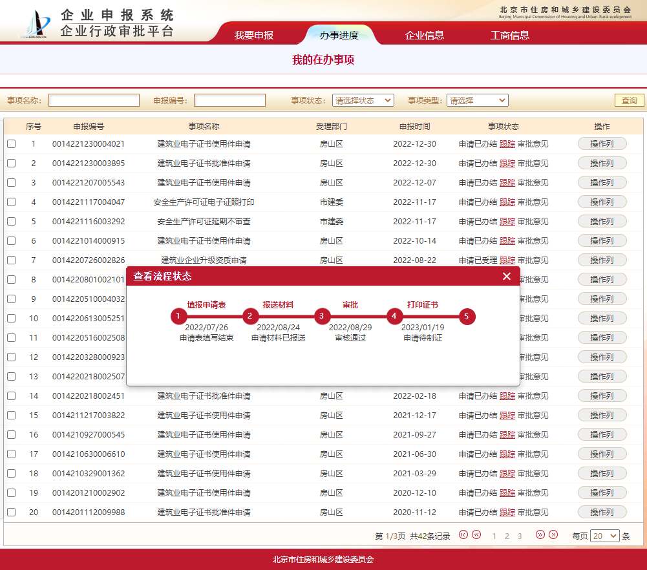Select the checkbox for row 20
Viewport: 647px width, 570px height.
point(11,512)
